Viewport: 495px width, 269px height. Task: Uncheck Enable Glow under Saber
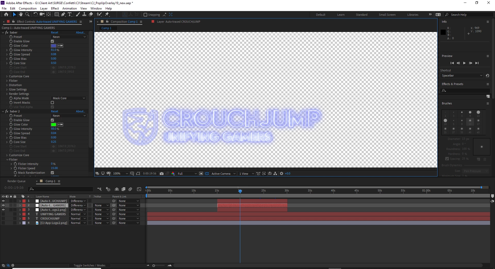point(52,41)
